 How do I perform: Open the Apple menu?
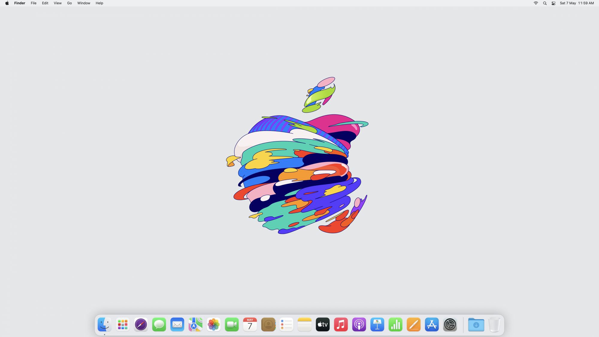coord(7,3)
